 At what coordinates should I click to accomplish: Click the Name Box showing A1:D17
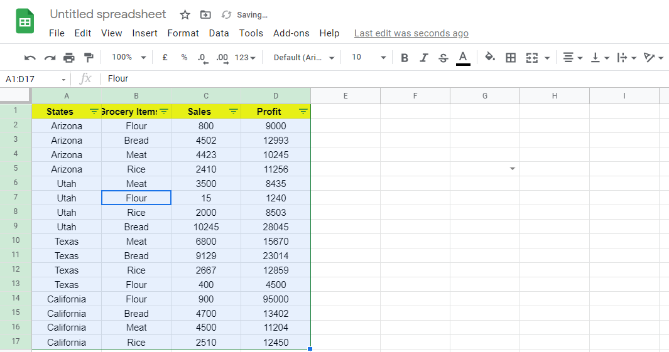(35, 79)
